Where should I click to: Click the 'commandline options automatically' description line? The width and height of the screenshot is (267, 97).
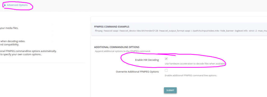tap(29, 51)
